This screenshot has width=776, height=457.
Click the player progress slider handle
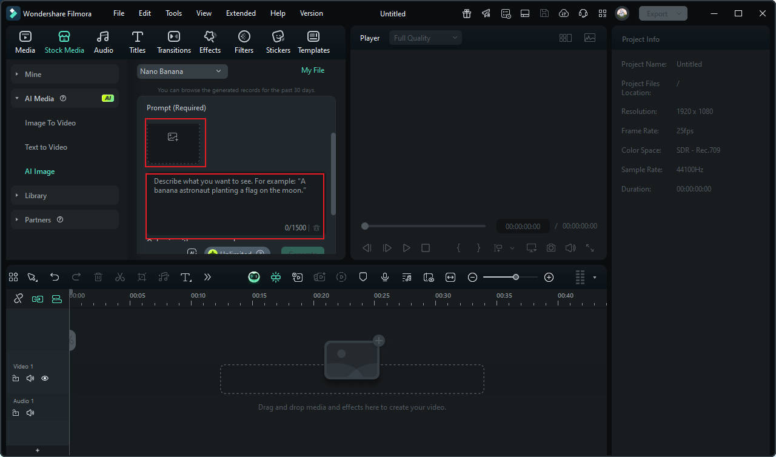pyautogui.click(x=365, y=226)
